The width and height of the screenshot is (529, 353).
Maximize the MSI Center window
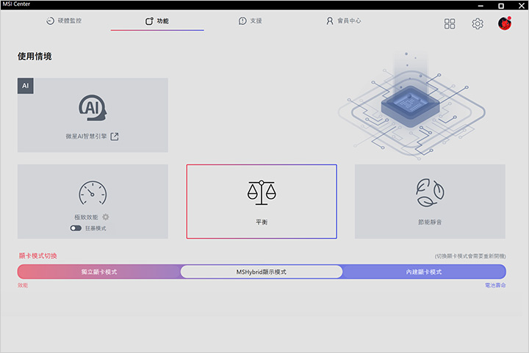click(x=501, y=6)
